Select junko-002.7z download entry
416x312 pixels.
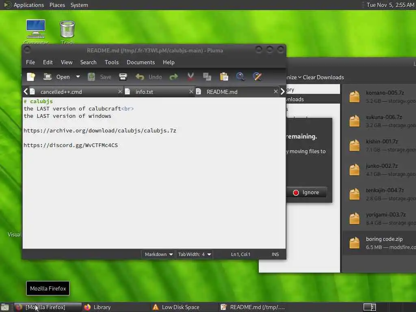point(379,170)
